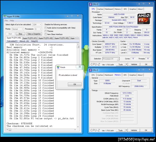Close the Finish dialog with its X
The height and width of the screenshot is (142, 156).
pyautogui.click(x=80, y=66)
